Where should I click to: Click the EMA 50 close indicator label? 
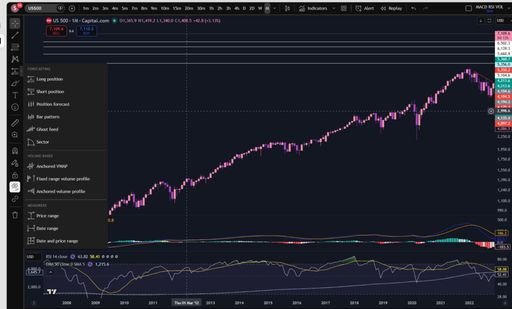65,264
